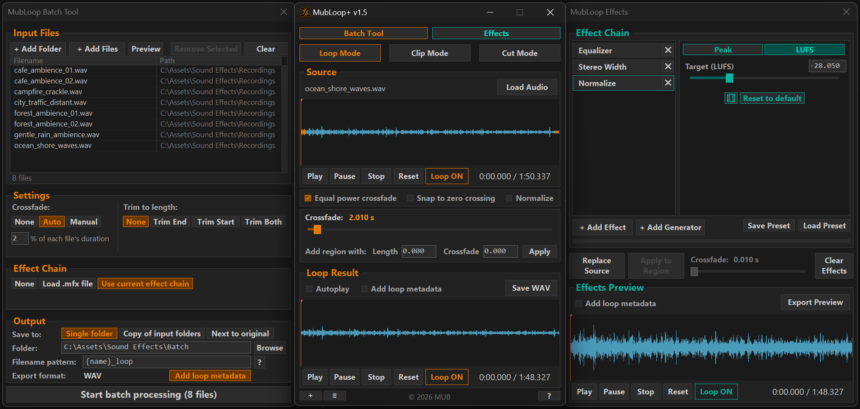Select campfire_crackle.wav in file list
This screenshot has height=409, width=860.
(x=146, y=92)
